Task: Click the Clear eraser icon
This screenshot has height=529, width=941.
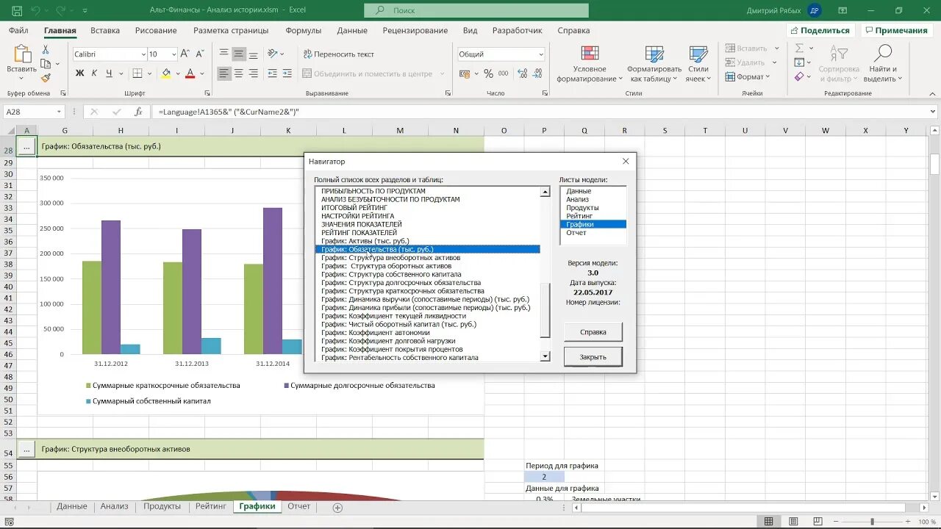Action: pyautogui.click(x=800, y=76)
